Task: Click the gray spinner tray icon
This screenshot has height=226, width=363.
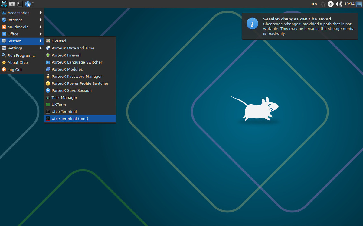Action: click(x=323, y=4)
